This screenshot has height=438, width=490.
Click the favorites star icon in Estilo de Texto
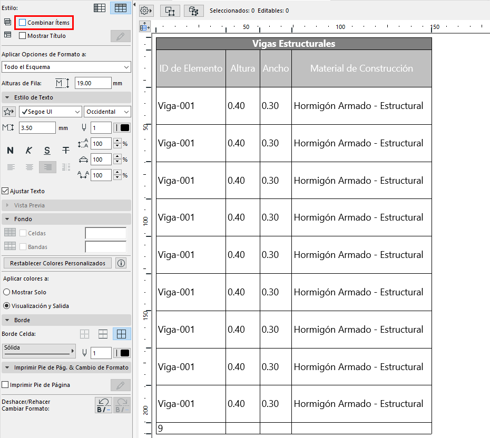tap(9, 112)
